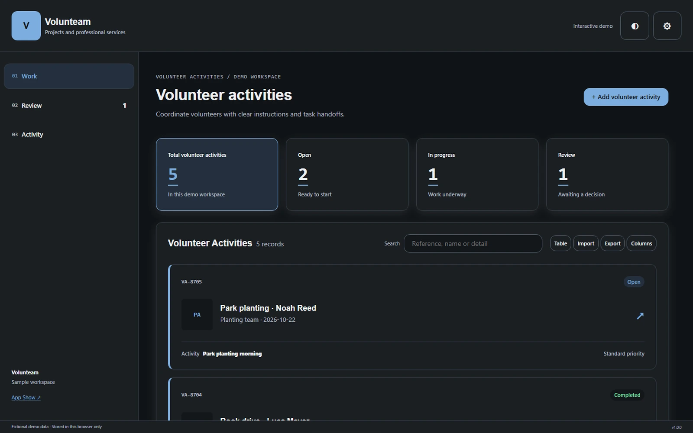The image size is (693, 433).
Task: Click the Interactive demo label
Action: pos(593,26)
